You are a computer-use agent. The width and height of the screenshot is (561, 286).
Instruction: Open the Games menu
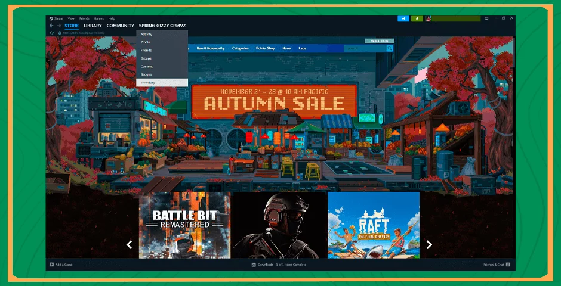coord(98,18)
